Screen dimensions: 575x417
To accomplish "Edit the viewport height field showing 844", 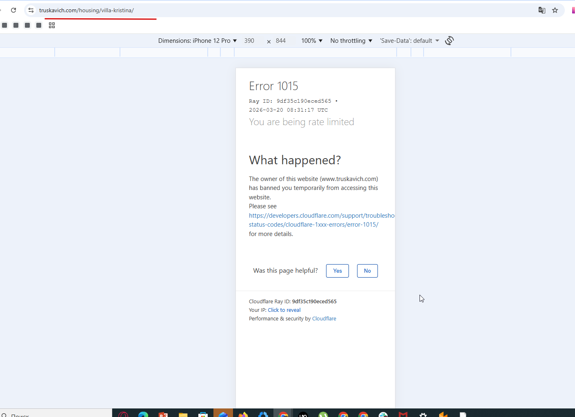I will [x=281, y=41].
